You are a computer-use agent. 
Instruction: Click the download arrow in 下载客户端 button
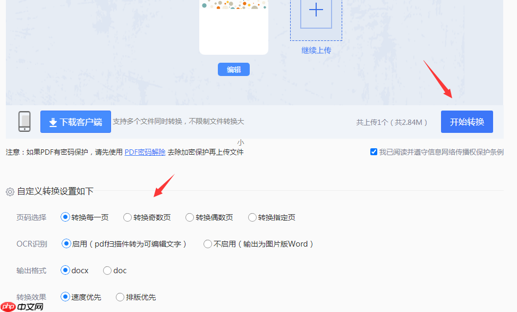point(53,122)
